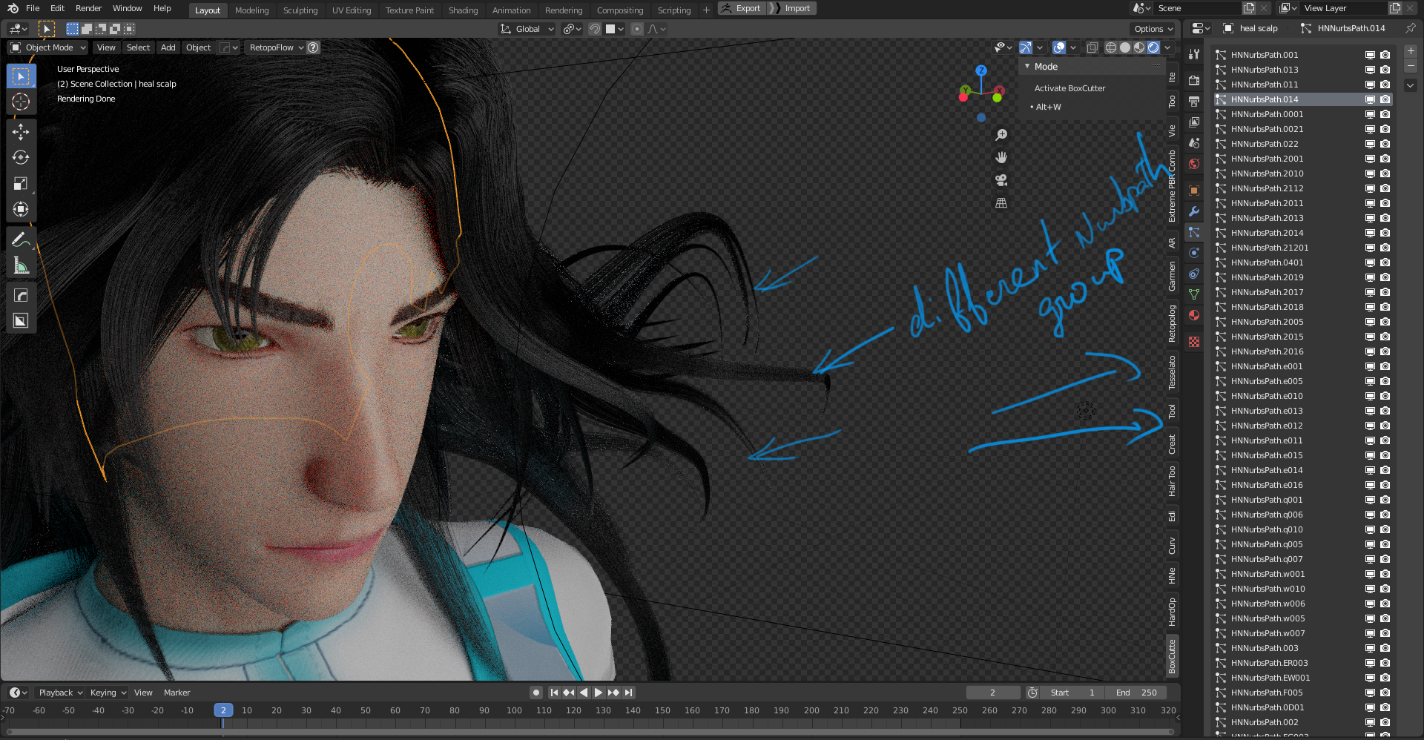Select the Scale tool
Image resolution: width=1424 pixels, height=740 pixels.
(x=21, y=183)
